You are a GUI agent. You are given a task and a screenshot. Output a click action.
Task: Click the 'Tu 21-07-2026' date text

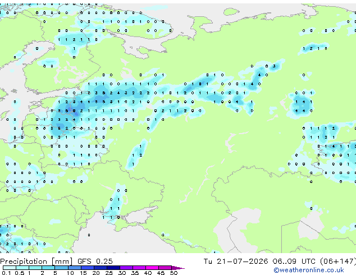pyautogui.click(x=236, y=261)
